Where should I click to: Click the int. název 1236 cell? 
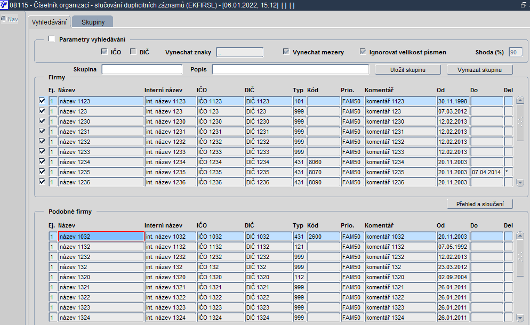pos(171,182)
